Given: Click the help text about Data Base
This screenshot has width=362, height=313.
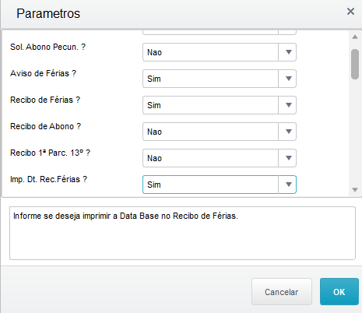Looking at the screenshot, I should coord(125,216).
